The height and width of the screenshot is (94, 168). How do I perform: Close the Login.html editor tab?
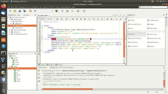[49, 15]
